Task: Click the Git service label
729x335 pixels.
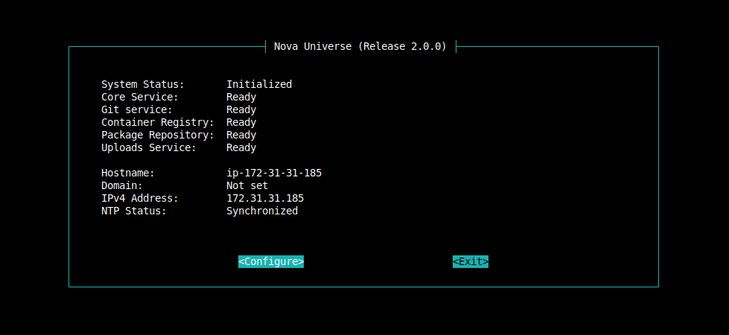Action: tap(137, 109)
